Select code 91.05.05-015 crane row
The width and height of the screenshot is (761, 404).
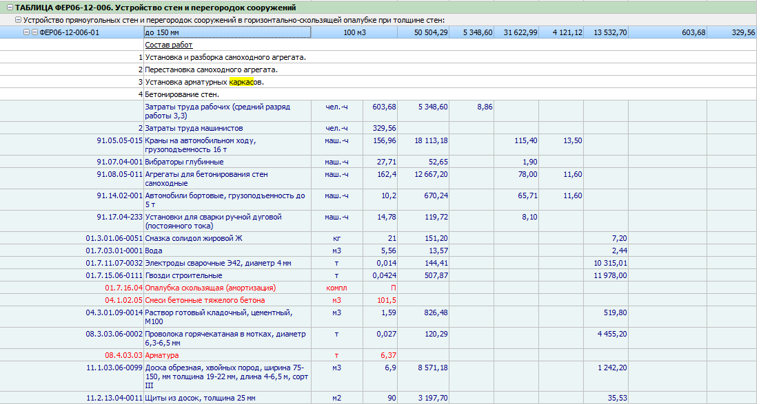coord(119,140)
